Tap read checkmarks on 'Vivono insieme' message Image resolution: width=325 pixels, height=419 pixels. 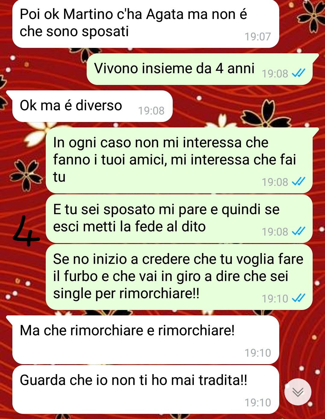pyautogui.click(x=299, y=73)
